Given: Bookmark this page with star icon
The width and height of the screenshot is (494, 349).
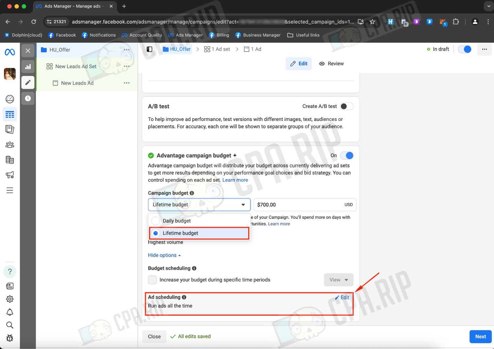Looking at the screenshot, I should (x=372, y=22).
